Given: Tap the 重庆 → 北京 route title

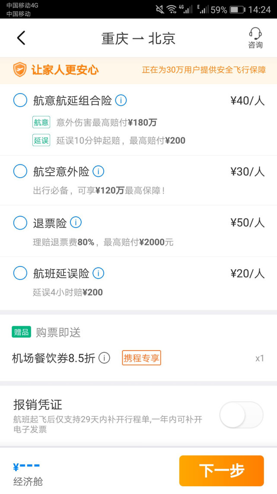Looking at the screenshot, I should (138, 39).
